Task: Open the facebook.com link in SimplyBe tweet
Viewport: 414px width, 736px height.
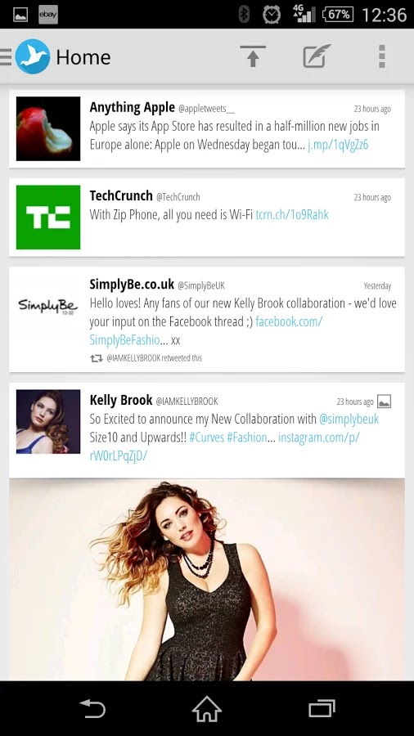Action: (x=206, y=331)
